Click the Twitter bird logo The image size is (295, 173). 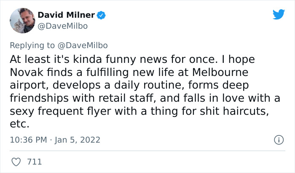coord(279,15)
